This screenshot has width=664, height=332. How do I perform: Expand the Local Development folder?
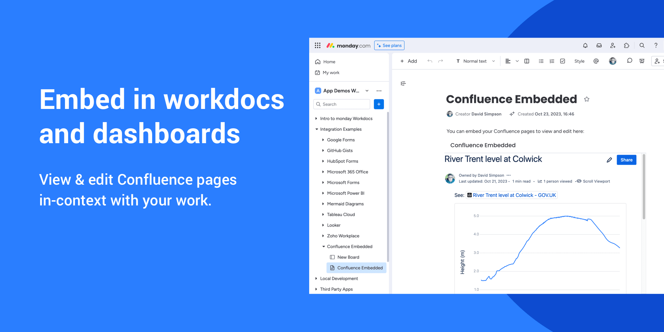(316, 278)
